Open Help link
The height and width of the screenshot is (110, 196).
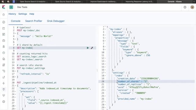click(32, 14)
